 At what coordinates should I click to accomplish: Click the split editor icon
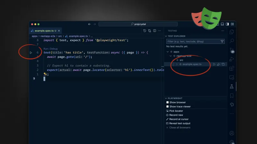[155, 31]
